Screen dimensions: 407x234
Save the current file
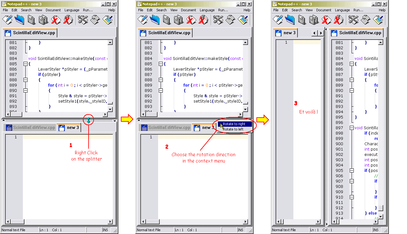click(x=32, y=19)
